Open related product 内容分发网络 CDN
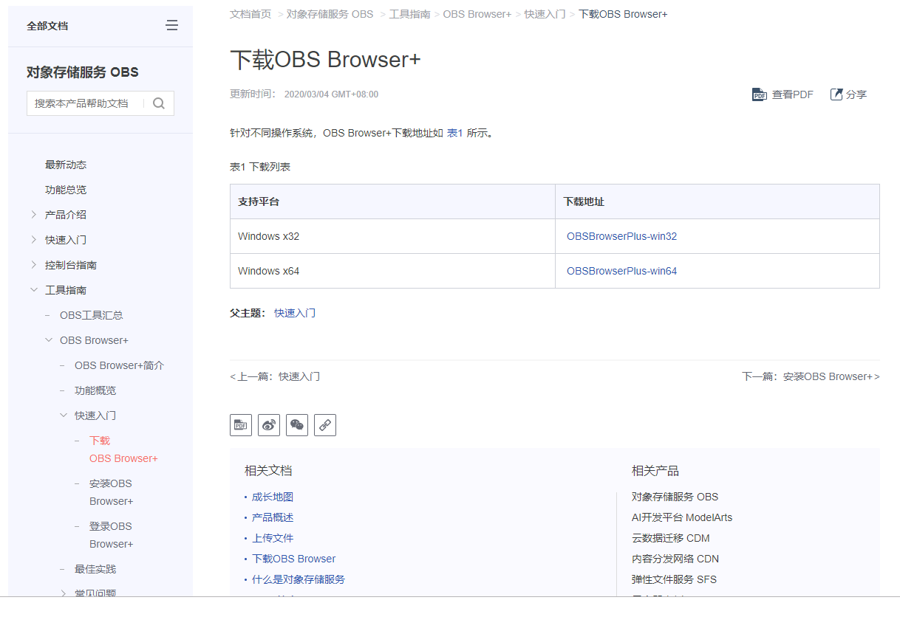This screenshot has height=617, width=900. [675, 559]
